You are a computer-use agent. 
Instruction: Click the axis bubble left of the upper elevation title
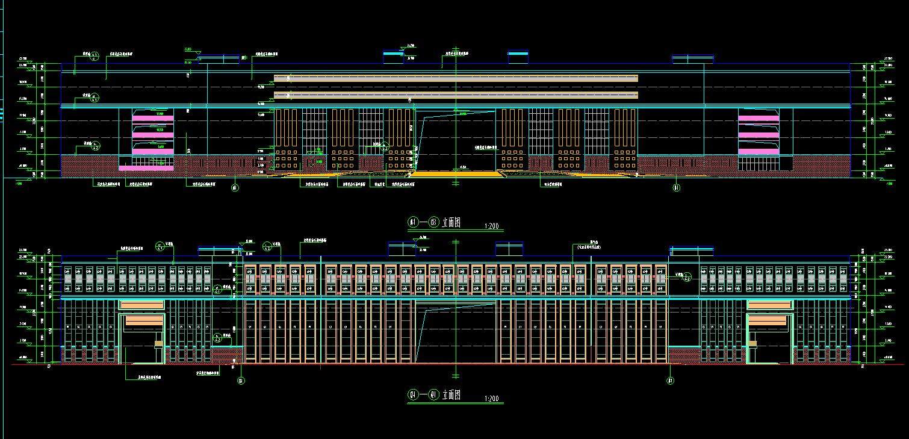click(413, 222)
